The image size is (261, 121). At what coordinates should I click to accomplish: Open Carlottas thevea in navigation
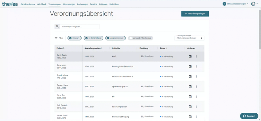(x=28, y=4)
